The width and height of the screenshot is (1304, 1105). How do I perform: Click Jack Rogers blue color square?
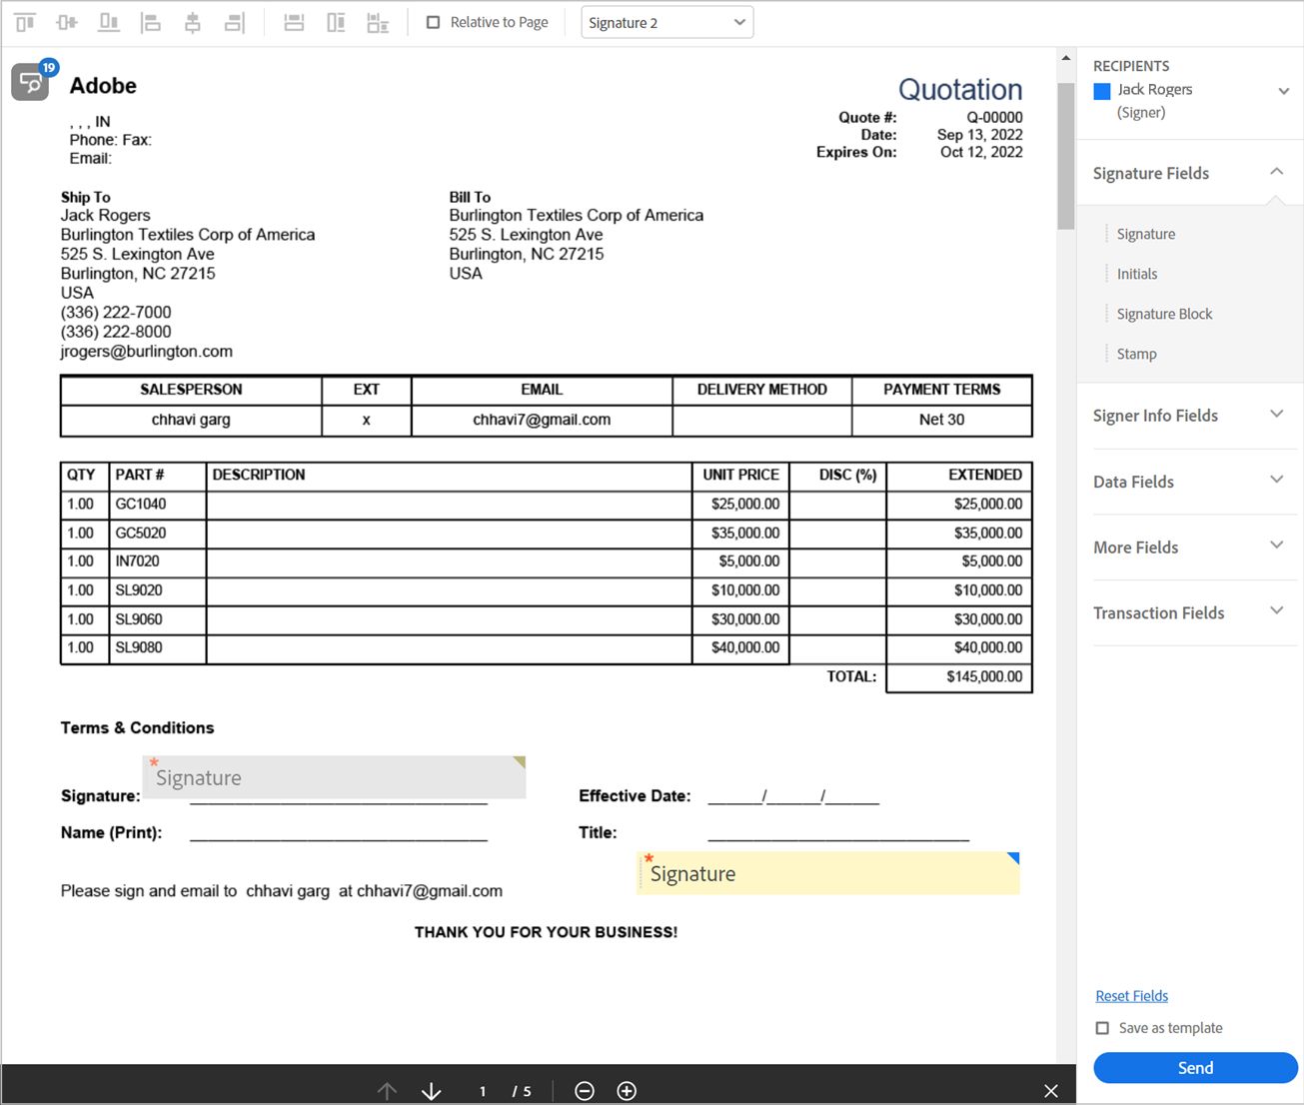click(1102, 91)
